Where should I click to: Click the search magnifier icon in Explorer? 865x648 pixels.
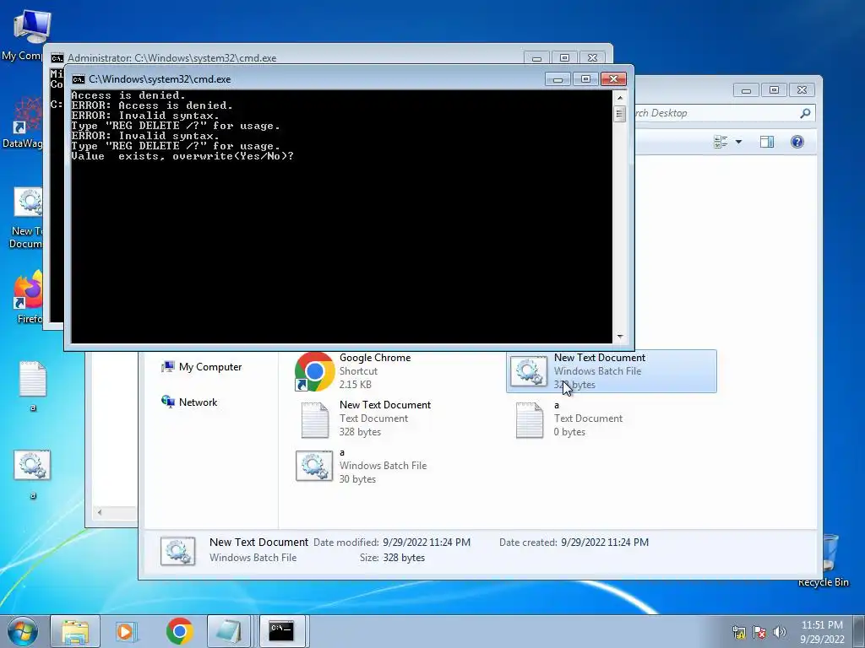(x=805, y=113)
